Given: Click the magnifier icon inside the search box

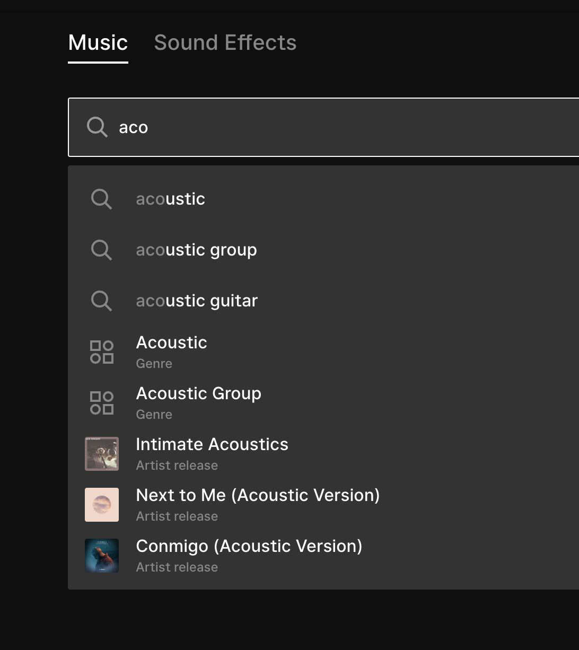Looking at the screenshot, I should 97,127.
